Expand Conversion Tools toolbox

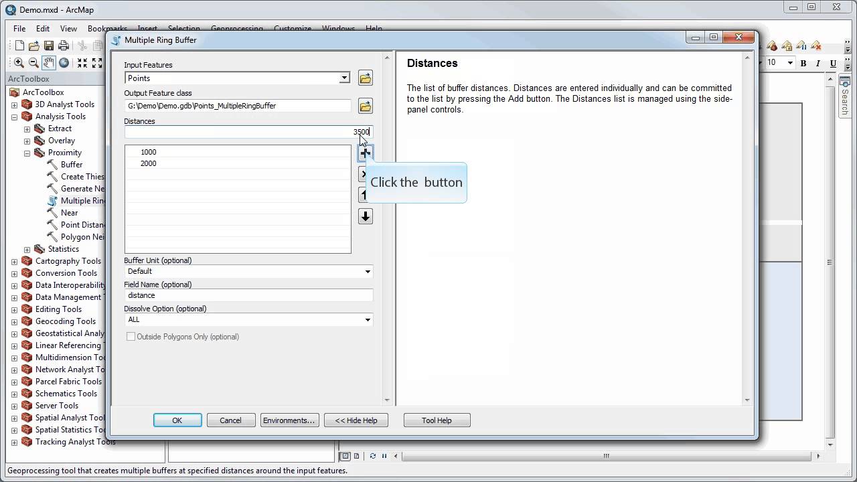coord(15,273)
